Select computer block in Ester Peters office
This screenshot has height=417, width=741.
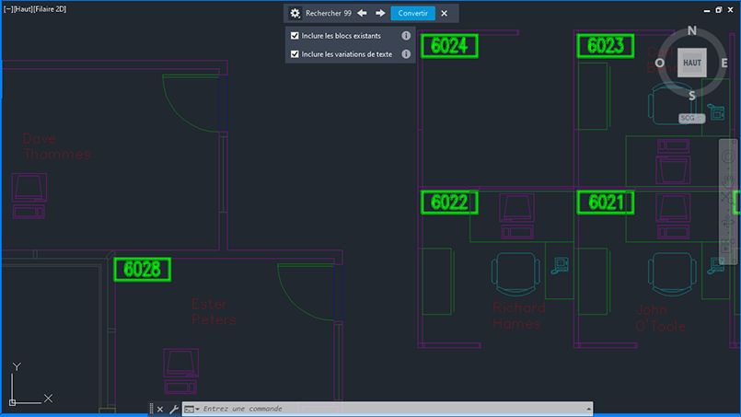tap(181, 371)
